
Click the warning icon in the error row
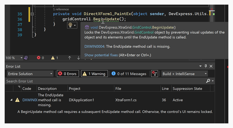coord(17,100)
